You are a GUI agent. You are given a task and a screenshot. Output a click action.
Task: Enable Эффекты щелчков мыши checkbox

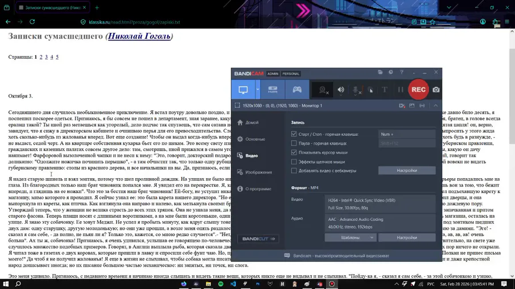click(294, 162)
